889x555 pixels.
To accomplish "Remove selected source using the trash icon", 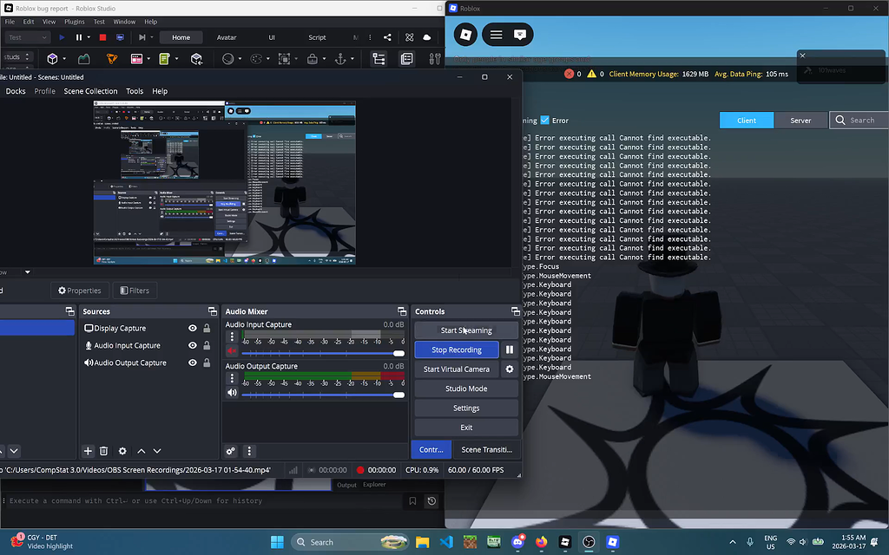I will point(104,451).
